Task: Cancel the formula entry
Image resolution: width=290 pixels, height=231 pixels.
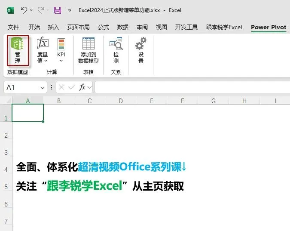Action: pyautogui.click(x=61, y=87)
